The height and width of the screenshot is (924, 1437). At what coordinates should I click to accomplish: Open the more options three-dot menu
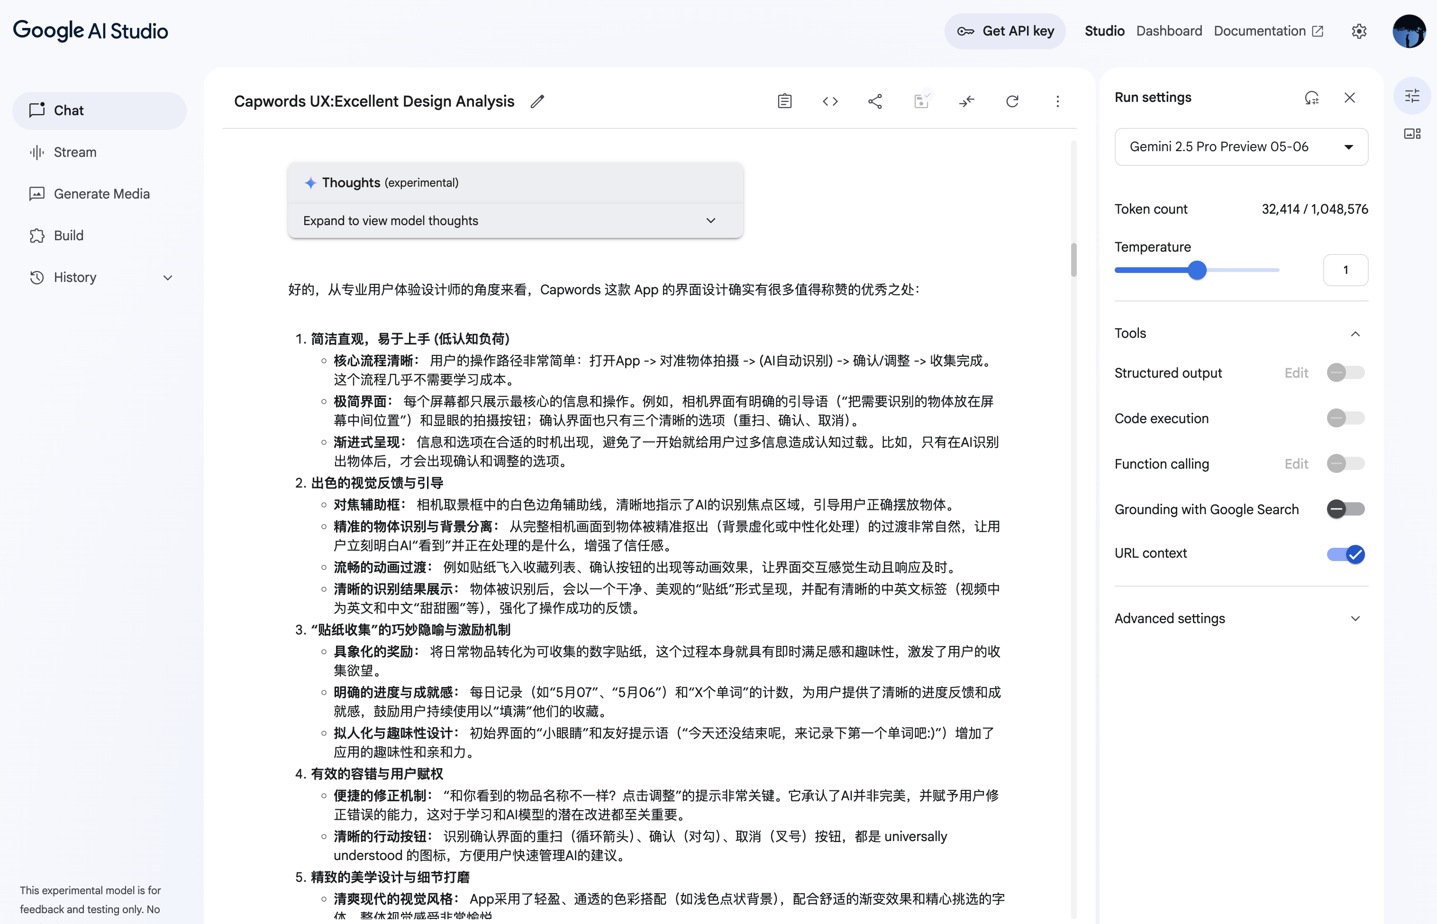click(1057, 101)
